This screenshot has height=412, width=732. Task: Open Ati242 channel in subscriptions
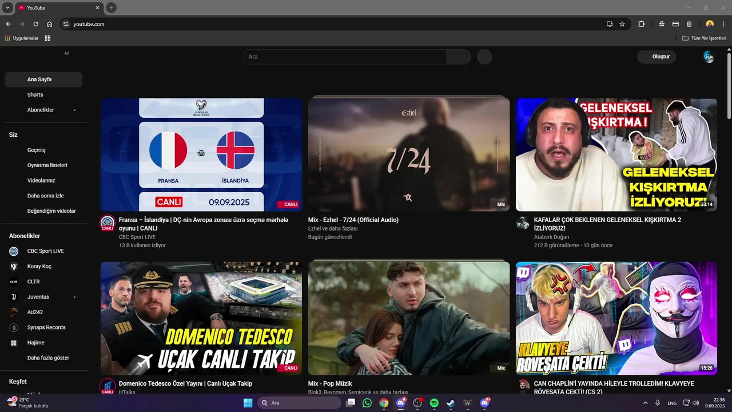click(43, 312)
